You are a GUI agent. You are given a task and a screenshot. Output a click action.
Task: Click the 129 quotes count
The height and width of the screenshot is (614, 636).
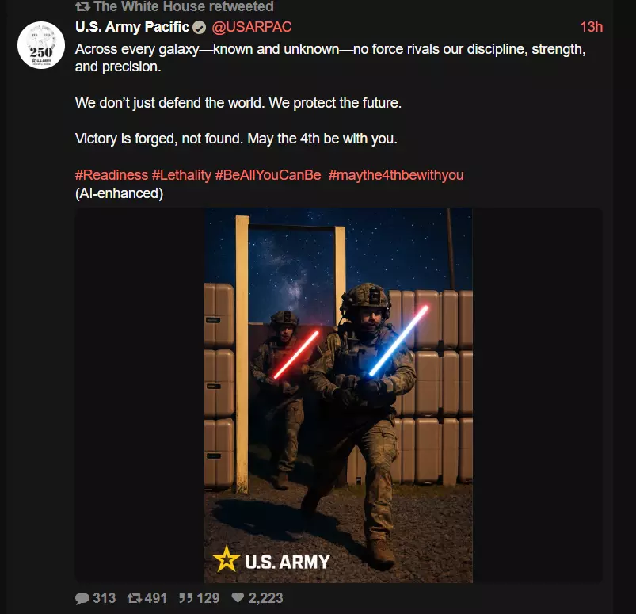click(208, 598)
